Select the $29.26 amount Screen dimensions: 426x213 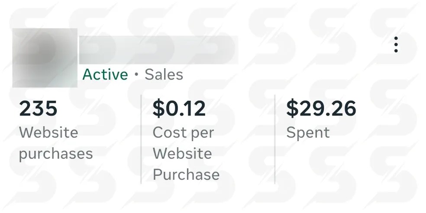[x=321, y=108]
